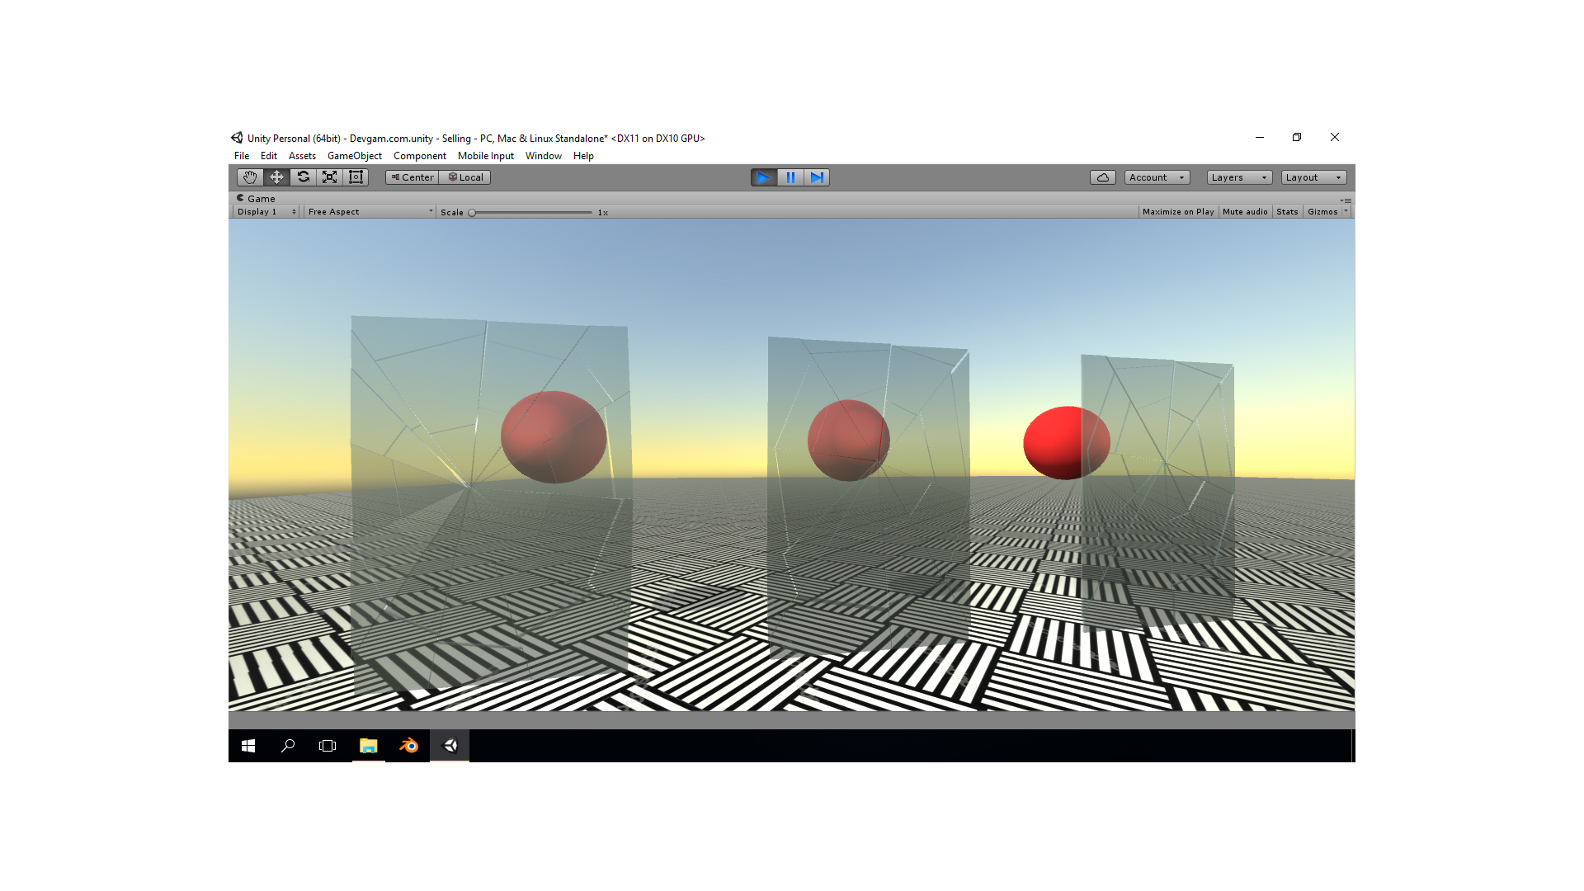Open the Display 1 dropdown

pyautogui.click(x=266, y=212)
